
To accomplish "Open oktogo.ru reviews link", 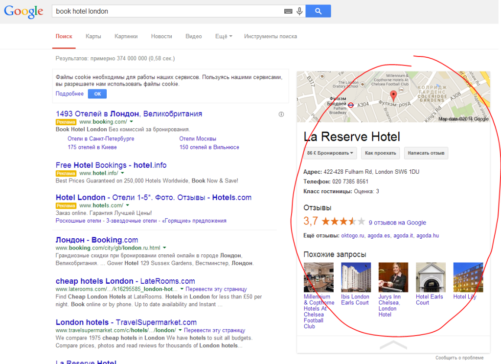I will pyautogui.click(x=353, y=235).
